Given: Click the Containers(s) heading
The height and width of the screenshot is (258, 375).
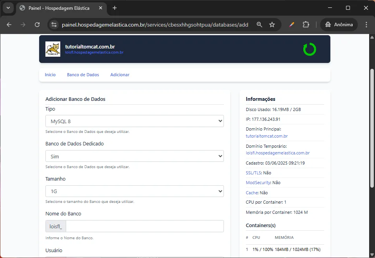Looking at the screenshot, I should click(x=261, y=226).
